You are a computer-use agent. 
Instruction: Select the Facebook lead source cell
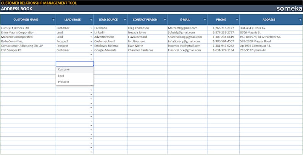click(111, 28)
